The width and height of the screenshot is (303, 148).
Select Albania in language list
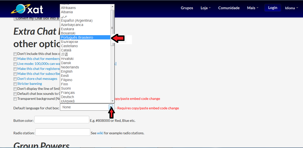tap(85, 12)
